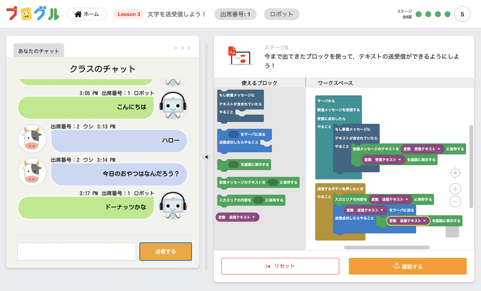Go to ホーム home button
Screen dimensions: 481x291
[87, 14]
